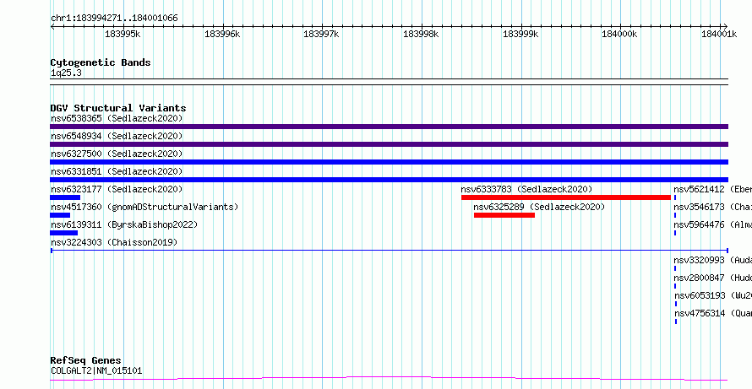
Task: Select the blue bar under nsv6331851
Action: 389,180
